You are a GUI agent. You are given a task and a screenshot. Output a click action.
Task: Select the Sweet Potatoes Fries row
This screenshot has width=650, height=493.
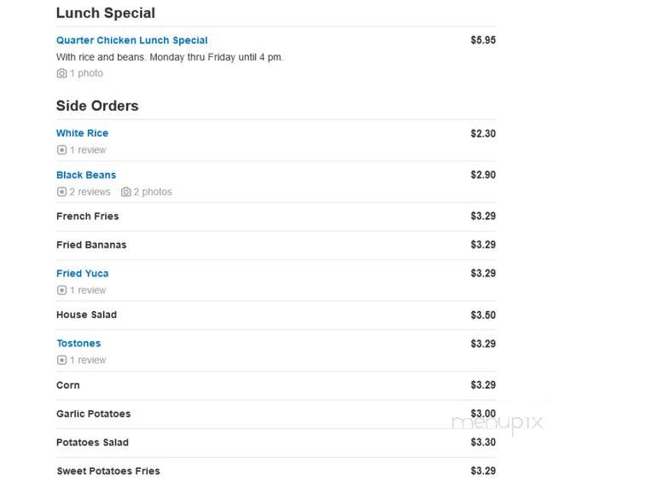point(276,471)
